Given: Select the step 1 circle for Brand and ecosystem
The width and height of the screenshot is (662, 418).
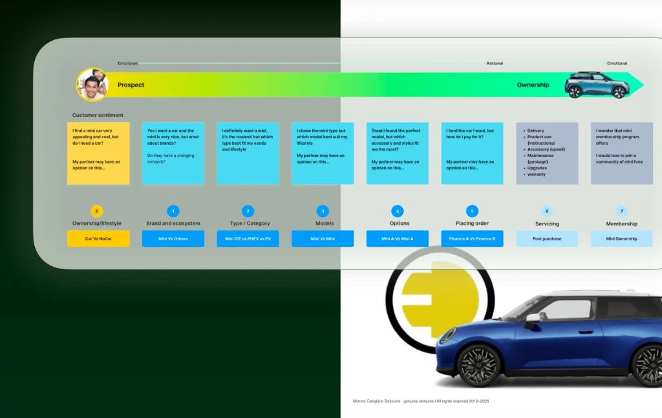Looking at the screenshot, I should [x=173, y=211].
